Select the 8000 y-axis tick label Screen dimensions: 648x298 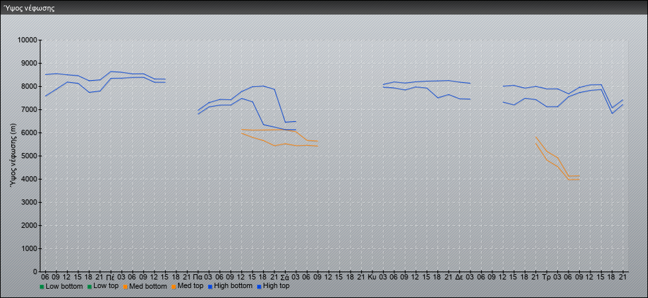[29, 86]
